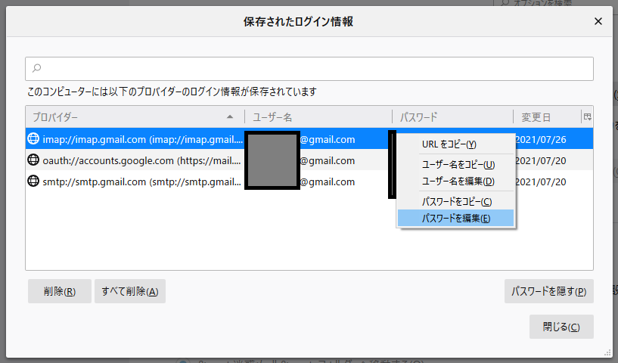Viewport: 618px width, 363px height.
Task: Click the 削除(R) button
Action: click(x=60, y=291)
